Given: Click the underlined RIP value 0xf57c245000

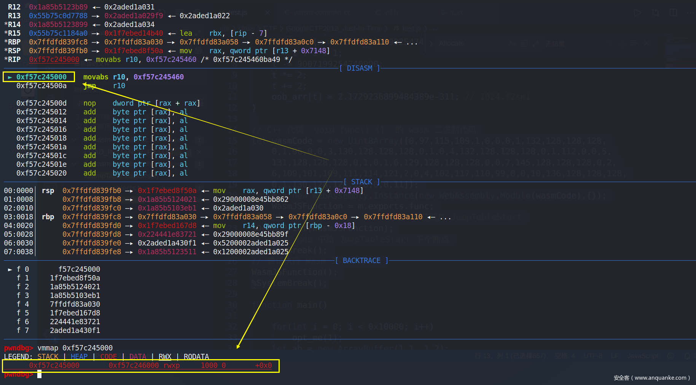Looking at the screenshot, I should (x=54, y=60).
